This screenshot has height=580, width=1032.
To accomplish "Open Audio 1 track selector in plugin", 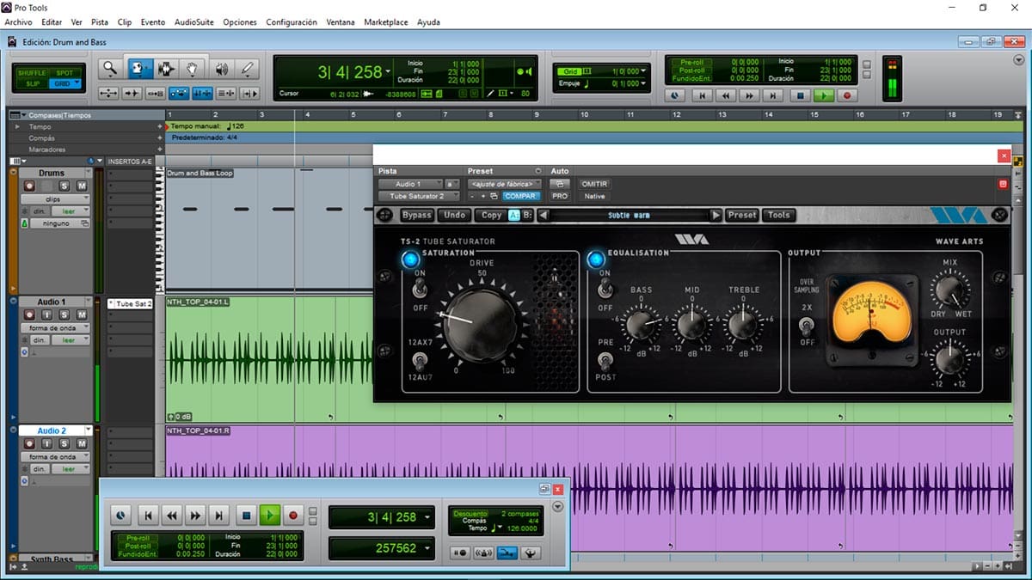I will [409, 184].
